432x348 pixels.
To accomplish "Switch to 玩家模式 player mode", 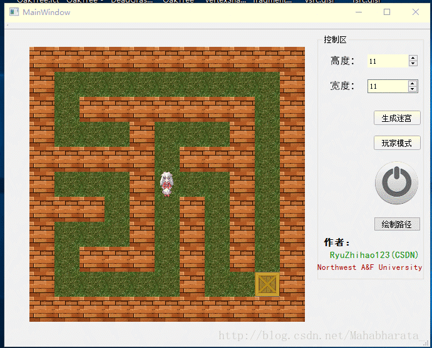I will click(397, 143).
